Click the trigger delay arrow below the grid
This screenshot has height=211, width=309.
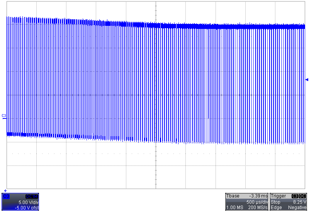coord(5,191)
